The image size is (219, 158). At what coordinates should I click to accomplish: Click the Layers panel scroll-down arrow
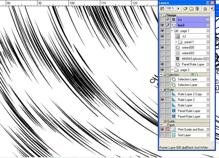tap(212, 143)
